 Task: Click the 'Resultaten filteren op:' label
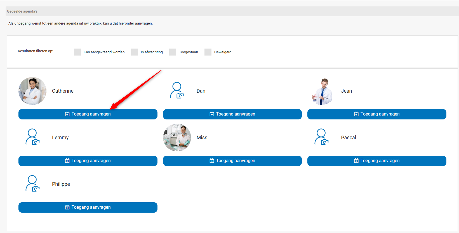[x=36, y=51]
